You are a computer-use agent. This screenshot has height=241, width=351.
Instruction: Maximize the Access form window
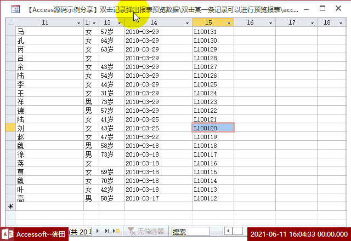(x=322, y=9)
